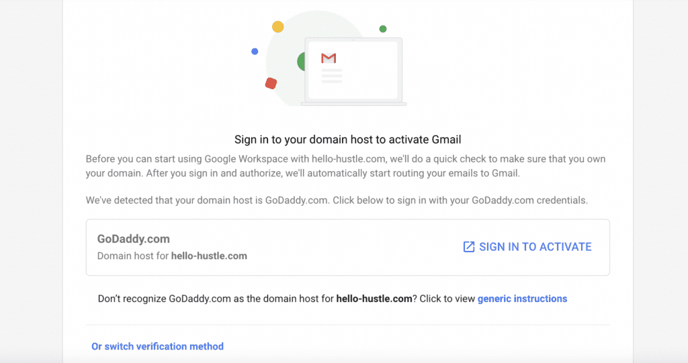The width and height of the screenshot is (688, 363).
Task: Click the laptop base in the illustration
Action: pyautogui.click(x=353, y=104)
